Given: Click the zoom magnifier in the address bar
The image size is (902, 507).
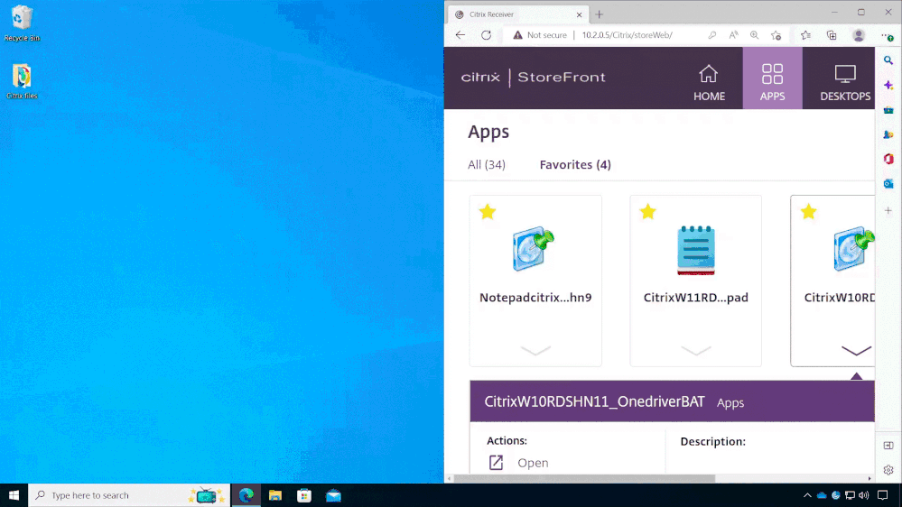Looking at the screenshot, I should (754, 35).
